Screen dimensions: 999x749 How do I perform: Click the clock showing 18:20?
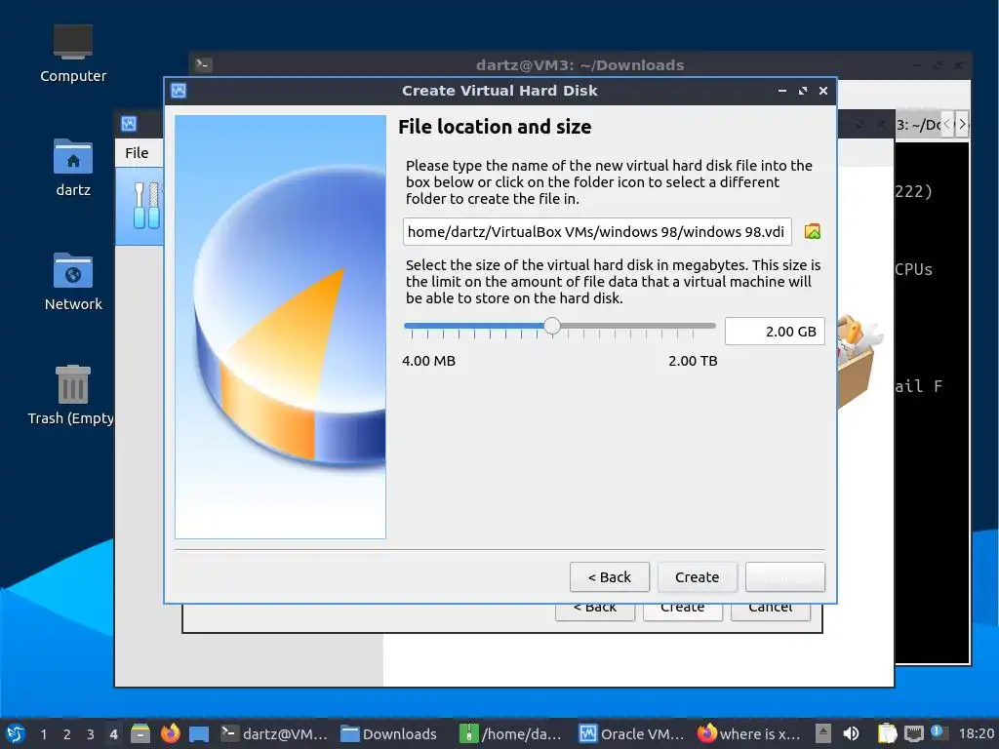976,733
